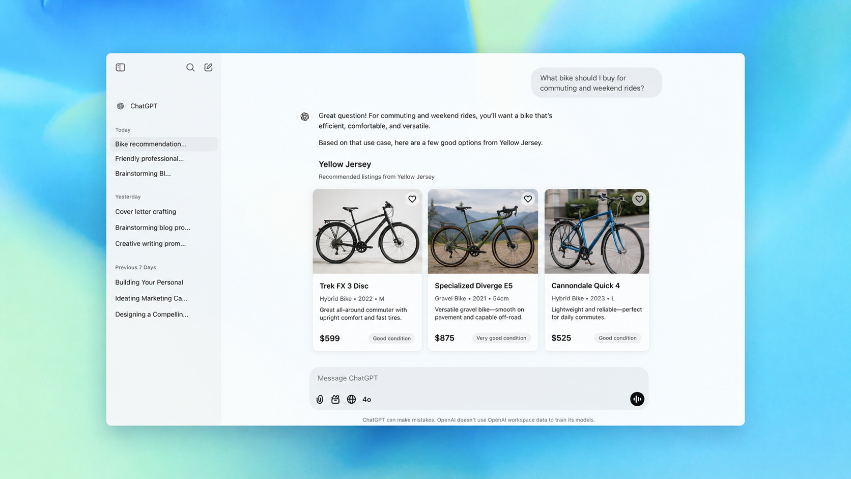Click the $875 price
851x479 pixels.
click(444, 338)
